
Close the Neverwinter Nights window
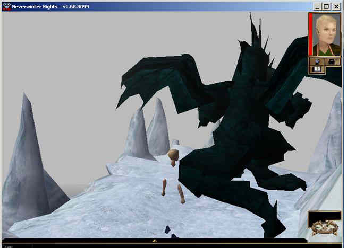click(x=336, y=7)
